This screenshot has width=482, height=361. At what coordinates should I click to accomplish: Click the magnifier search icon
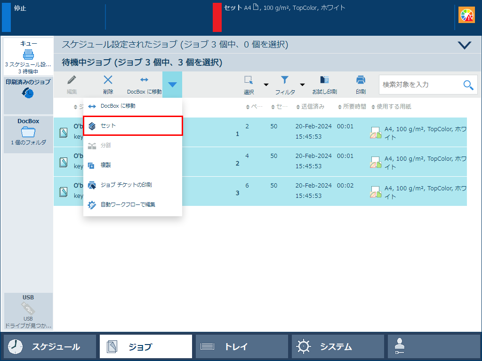468,85
